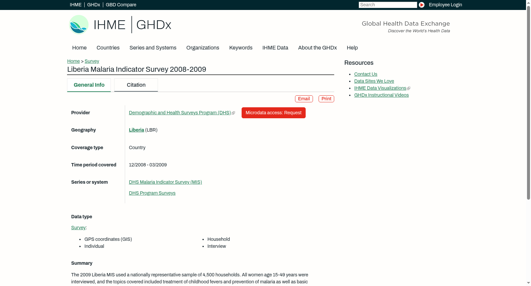The image size is (531, 286).
Task: Click the red search submit arrow icon
Action: click(421, 5)
